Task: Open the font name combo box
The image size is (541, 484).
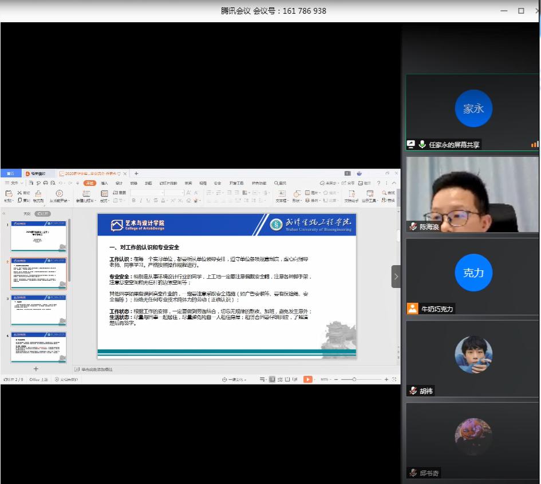Action: coord(147,193)
